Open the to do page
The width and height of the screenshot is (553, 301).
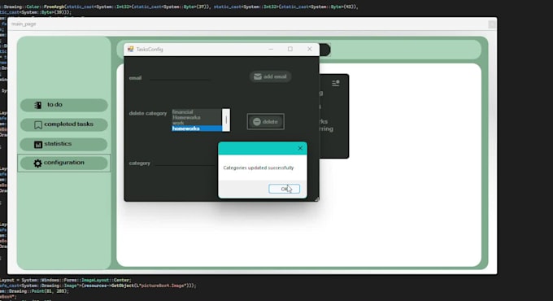click(x=63, y=105)
